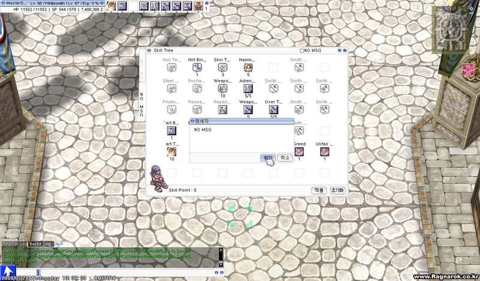Click the Steel Tempering skill icon
The image size is (480, 281).
click(172, 88)
